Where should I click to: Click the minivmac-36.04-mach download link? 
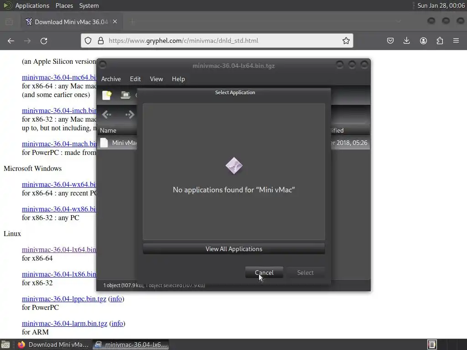point(59,144)
